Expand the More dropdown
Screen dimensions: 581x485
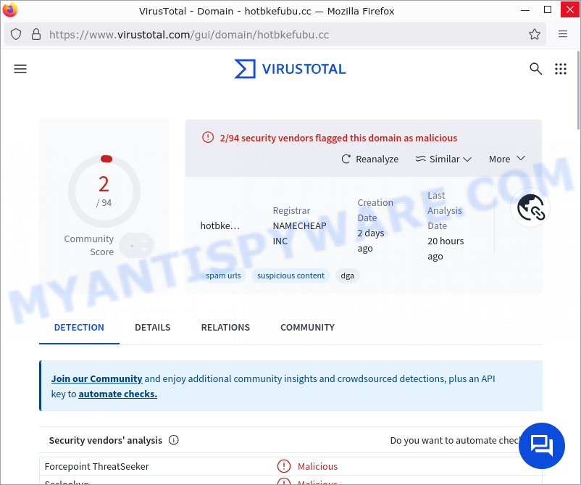pos(506,159)
